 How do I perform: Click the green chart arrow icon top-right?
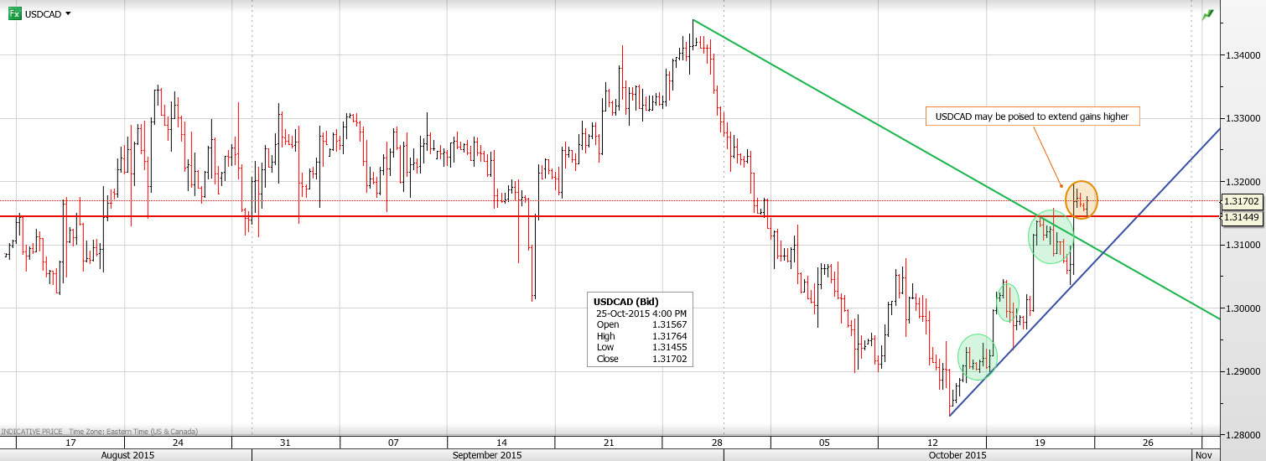[x=1207, y=14]
